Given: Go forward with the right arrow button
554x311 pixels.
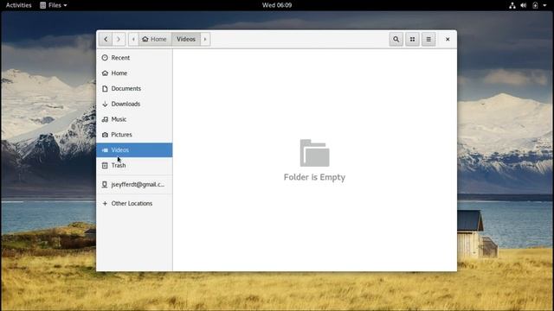Looking at the screenshot, I should coord(119,39).
